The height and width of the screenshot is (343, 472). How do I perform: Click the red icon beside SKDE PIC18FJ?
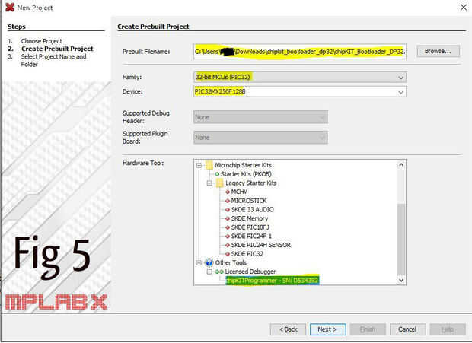[228, 227]
